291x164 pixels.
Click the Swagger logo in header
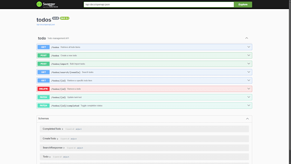point(47,4)
